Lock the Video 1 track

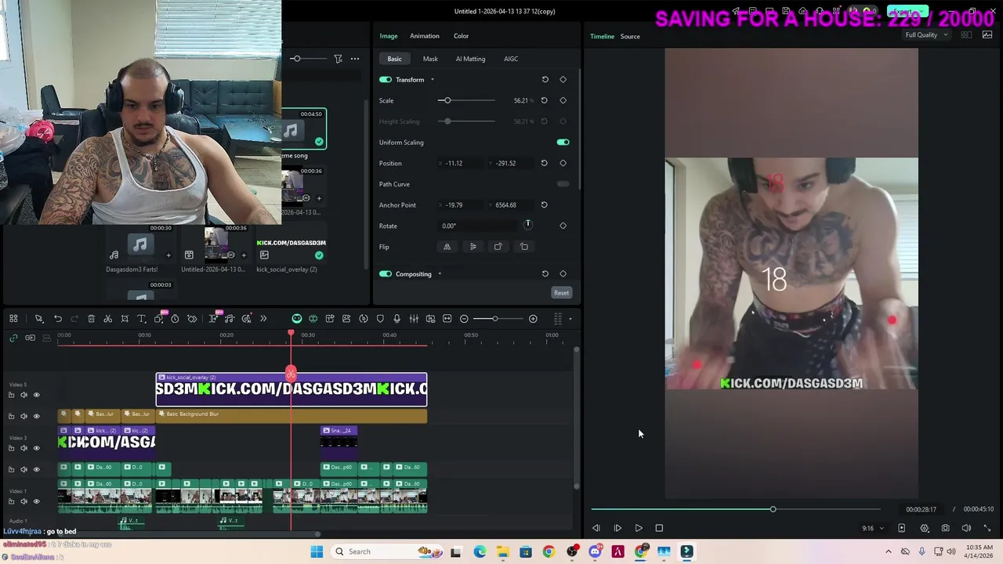coord(11,501)
